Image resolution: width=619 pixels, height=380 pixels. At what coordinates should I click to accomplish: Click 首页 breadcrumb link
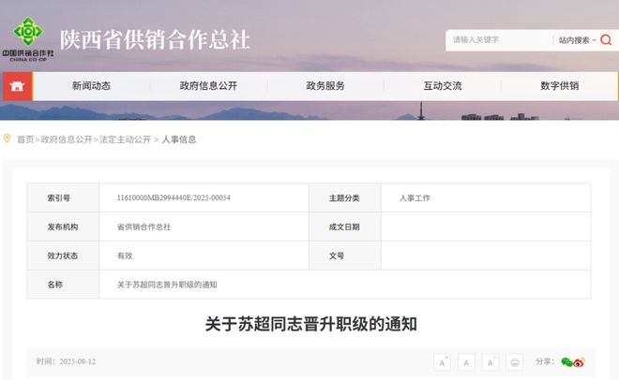(25, 139)
